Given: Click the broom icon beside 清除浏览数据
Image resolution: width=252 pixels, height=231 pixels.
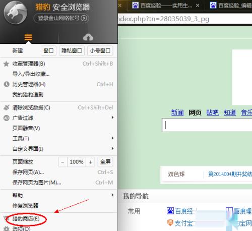Looking at the screenshot, I should pyautogui.click(x=7, y=107).
